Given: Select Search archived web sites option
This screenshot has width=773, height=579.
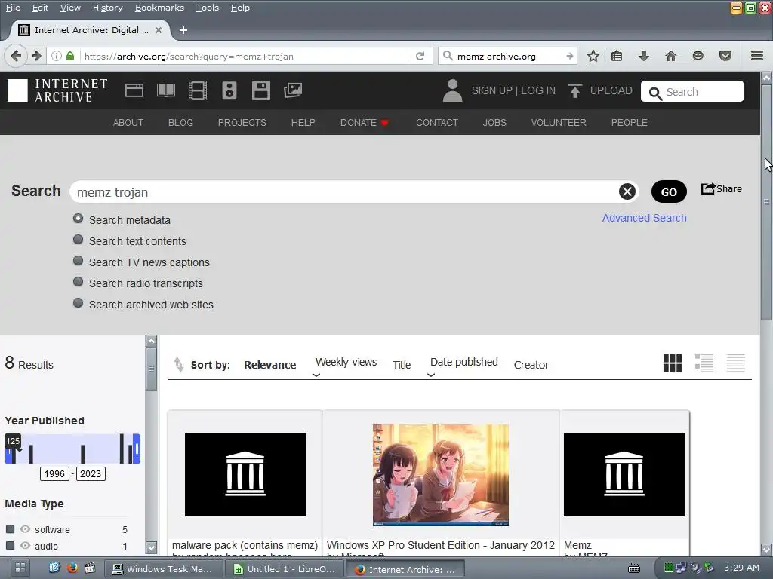Looking at the screenshot, I should 78,303.
